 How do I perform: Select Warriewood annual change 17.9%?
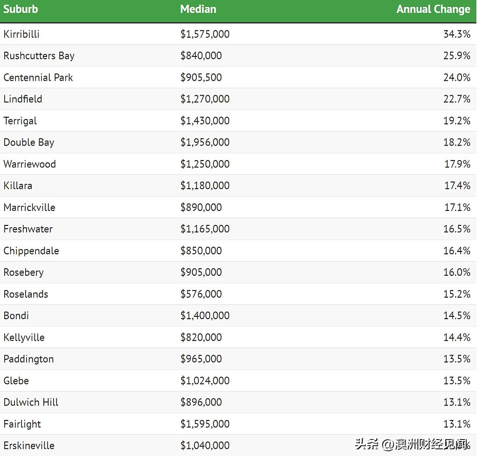pyautogui.click(x=457, y=164)
